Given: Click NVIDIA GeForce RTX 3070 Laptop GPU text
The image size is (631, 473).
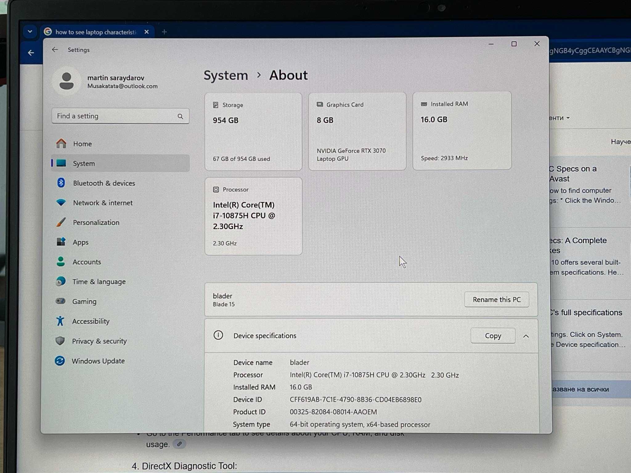Looking at the screenshot, I should [351, 155].
